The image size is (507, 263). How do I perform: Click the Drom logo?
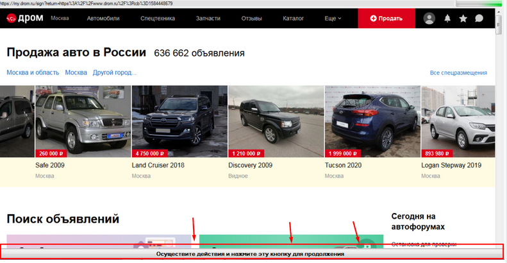(25, 18)
